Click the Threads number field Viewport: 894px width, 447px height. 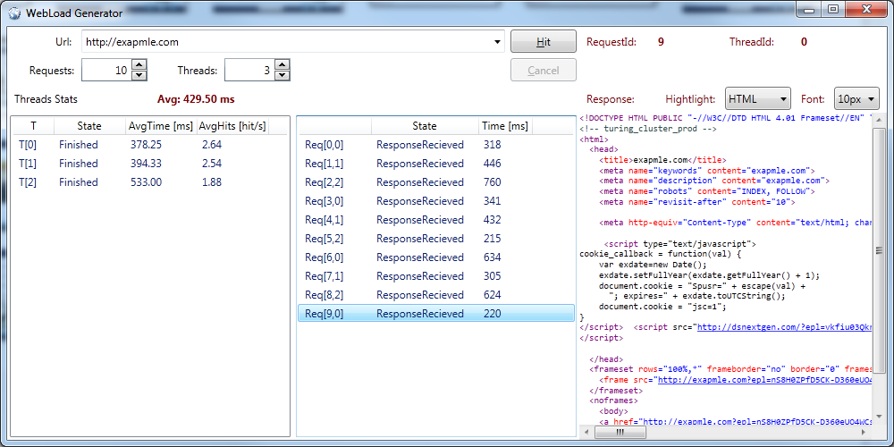point(249,71)
